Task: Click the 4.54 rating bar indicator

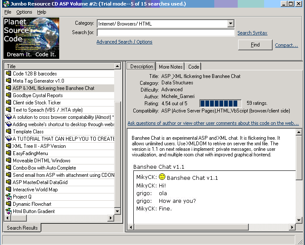Action: coord(221,104)
